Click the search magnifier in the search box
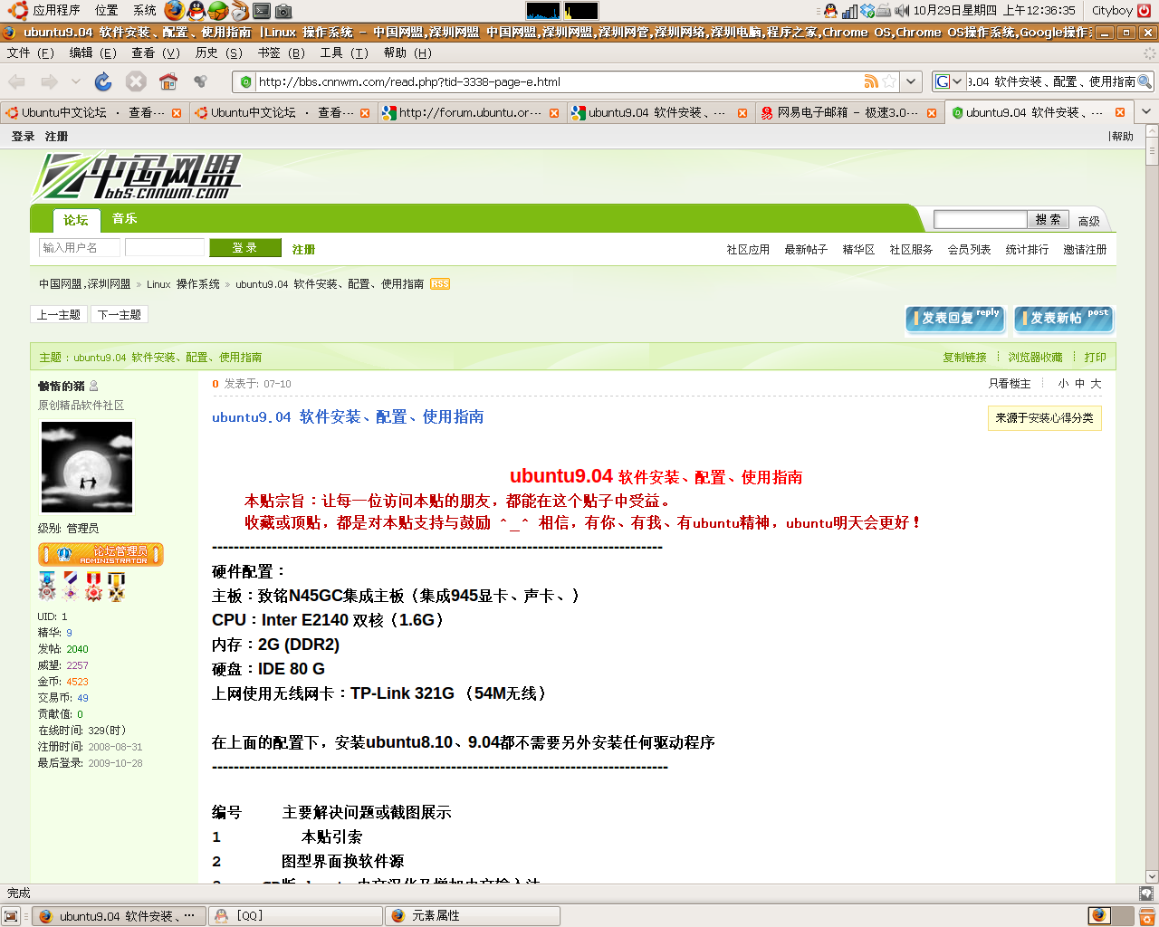 point(1145,81)
